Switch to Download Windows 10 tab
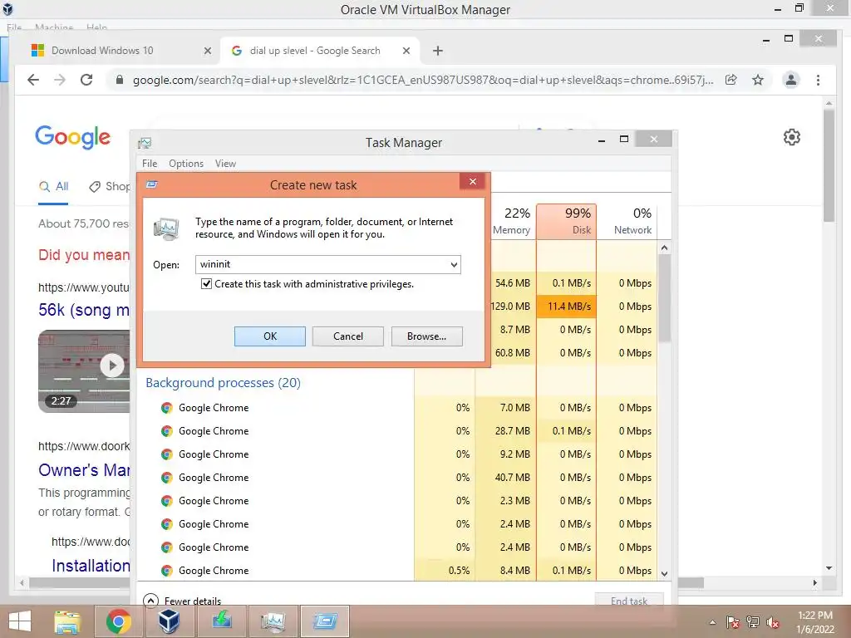Image resolution: width=851 pixels, height=638 pixels. coord(118,51)
